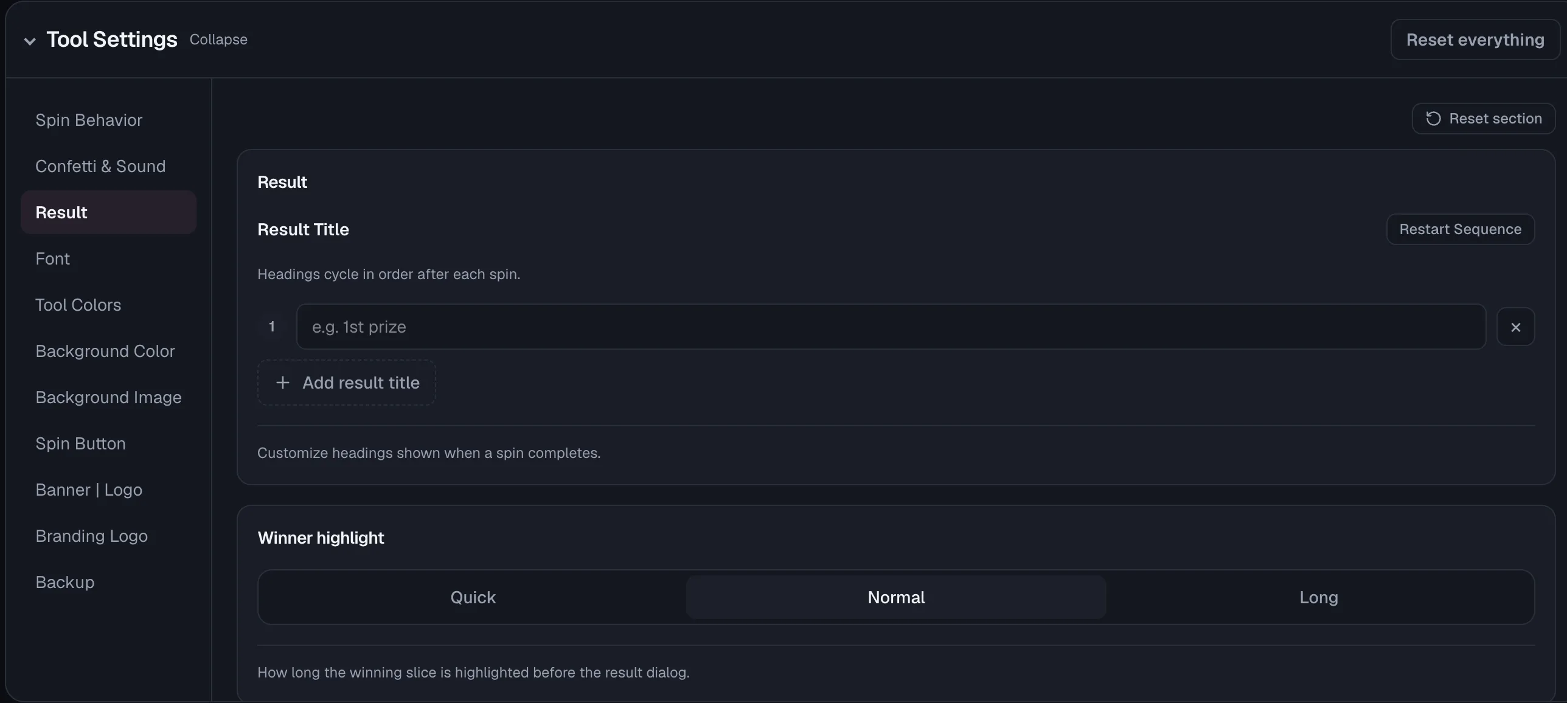Image resolution: width=1567 pixels, height=703 pixels.
Task: Click the Restart Sequence button
Action: (x=1460, y=229)
